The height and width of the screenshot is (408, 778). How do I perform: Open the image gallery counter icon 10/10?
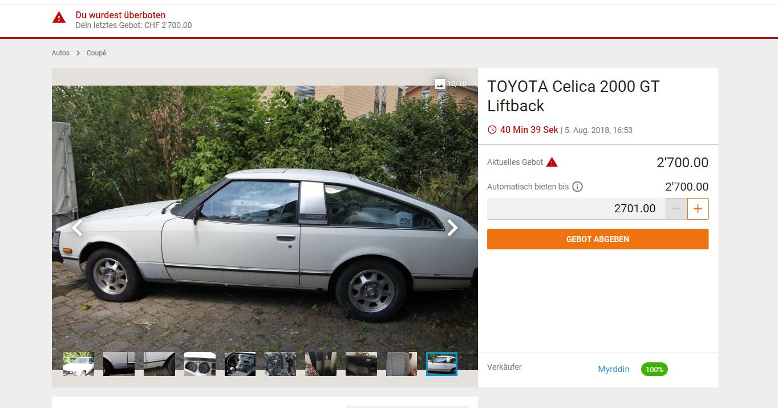[440, 84]
